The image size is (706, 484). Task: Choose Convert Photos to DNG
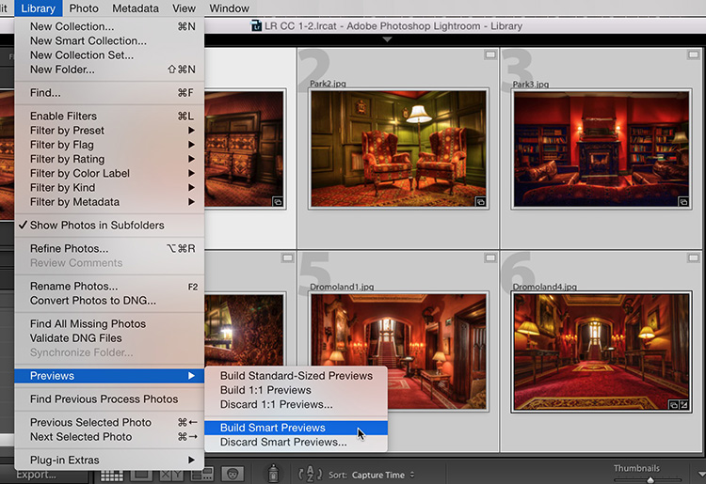pyautogui.click(x=109, y=301)
